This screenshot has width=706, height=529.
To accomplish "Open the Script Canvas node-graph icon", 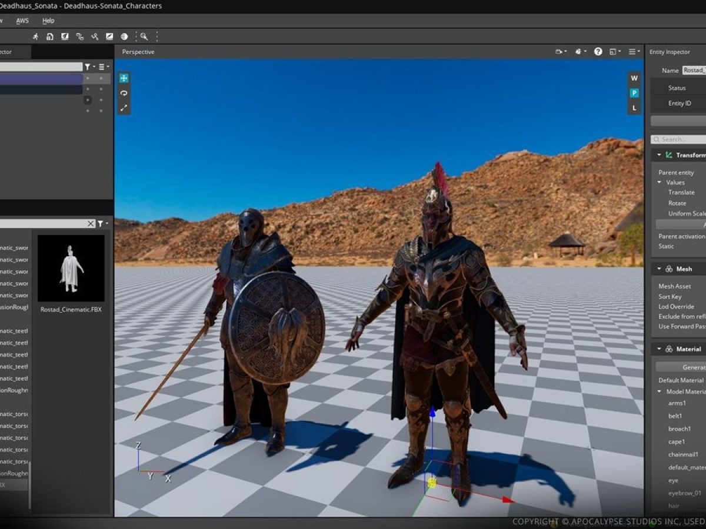I will (x=94, y=36).
